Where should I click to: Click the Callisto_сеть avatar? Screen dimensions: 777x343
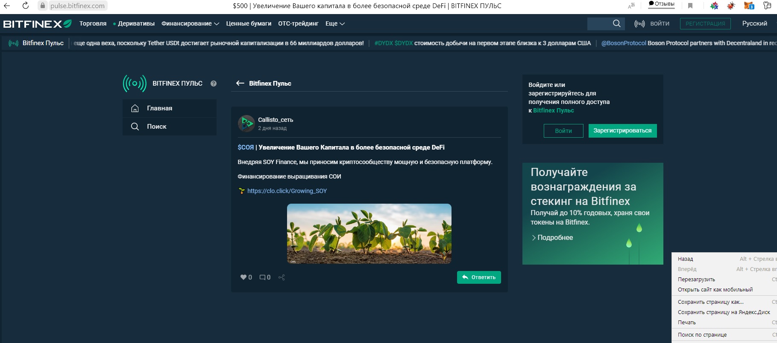click(246, 124)
